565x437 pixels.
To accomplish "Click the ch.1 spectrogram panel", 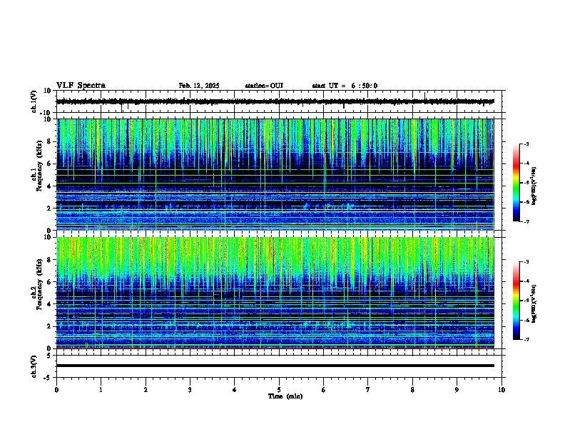I will pyautogui.click(x=275, y=174).
